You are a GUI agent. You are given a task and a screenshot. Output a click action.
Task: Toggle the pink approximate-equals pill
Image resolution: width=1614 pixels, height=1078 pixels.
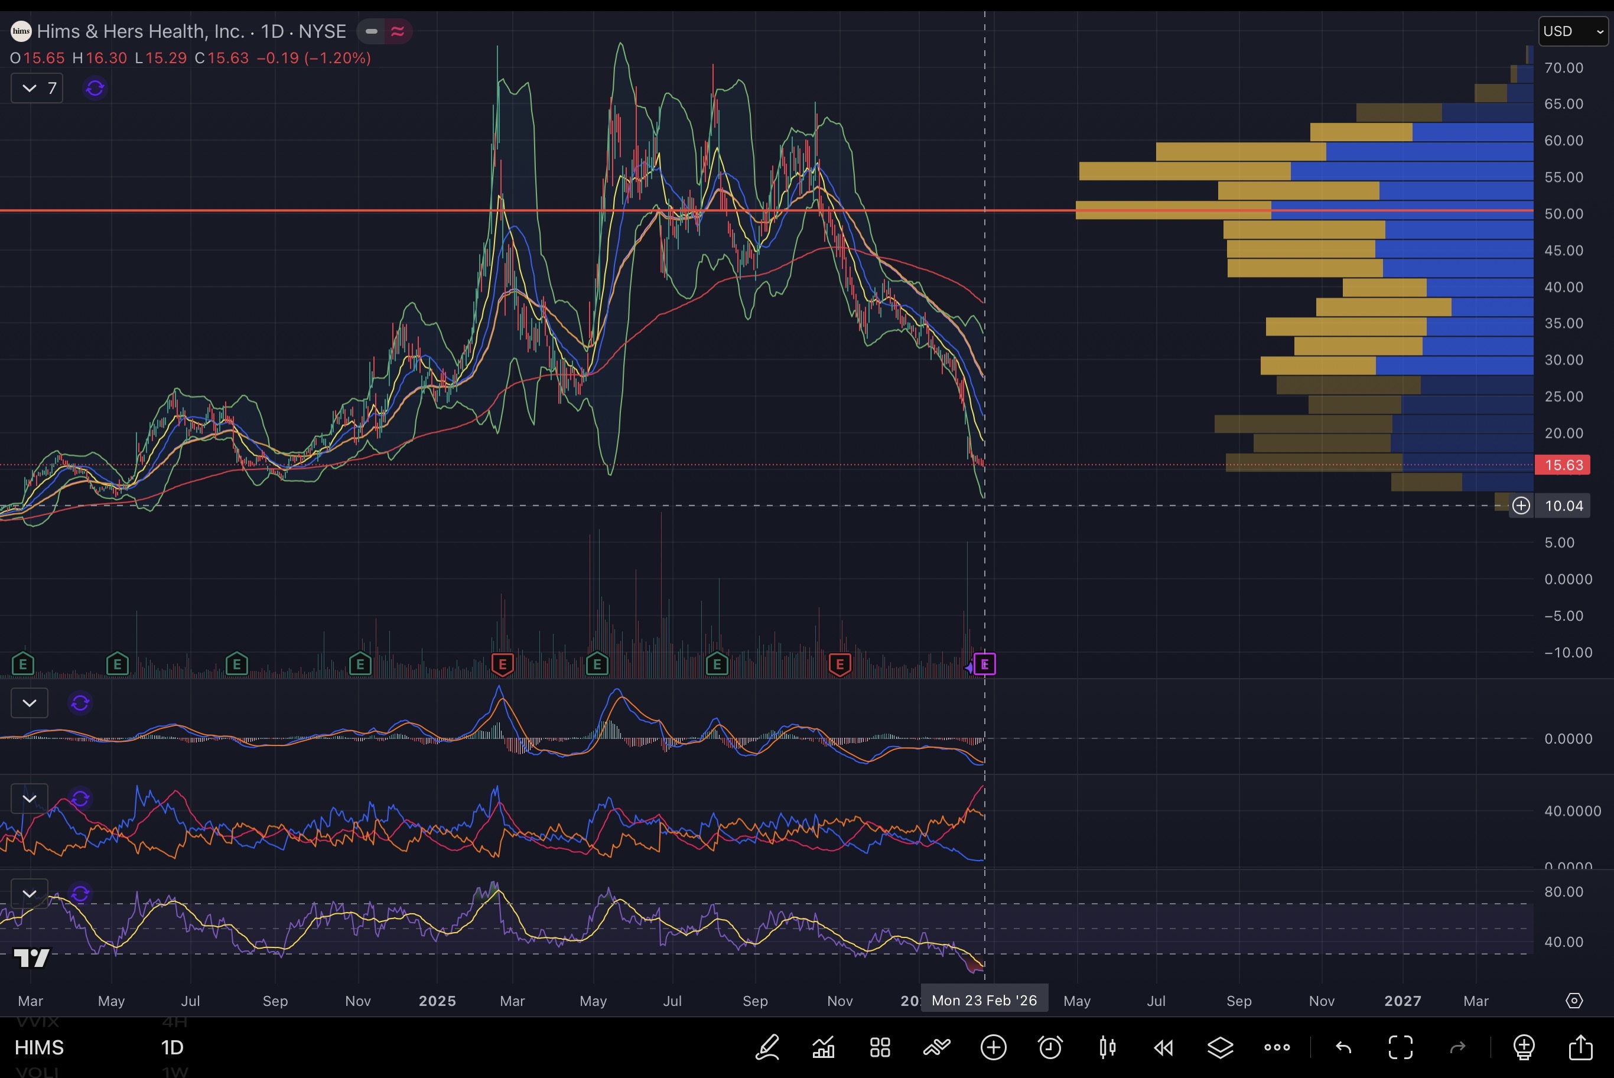[398, 31]
